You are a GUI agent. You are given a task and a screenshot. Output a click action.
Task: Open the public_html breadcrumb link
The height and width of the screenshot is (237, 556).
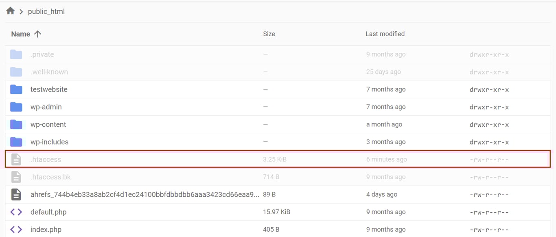(46, 11)
